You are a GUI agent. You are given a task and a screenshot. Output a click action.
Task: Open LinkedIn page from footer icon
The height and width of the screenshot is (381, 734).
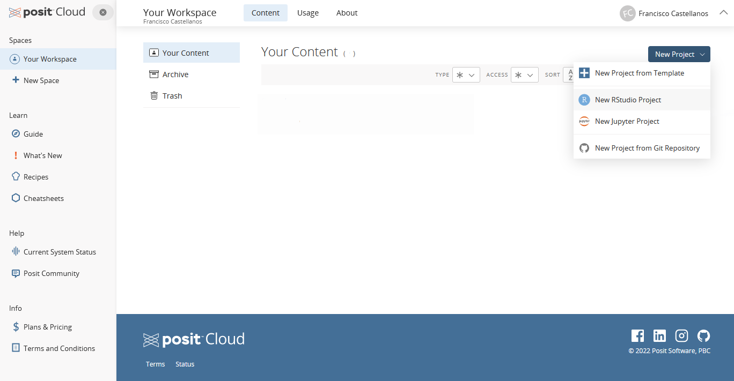pyautogui.click(x=659, y=336)
